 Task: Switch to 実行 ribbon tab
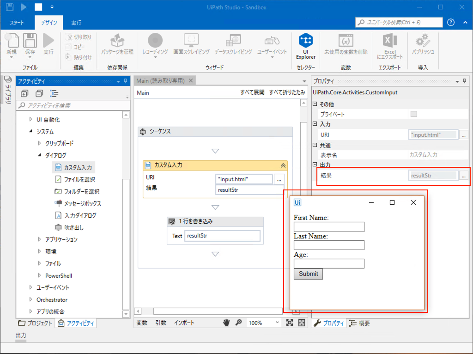point(76,23)
